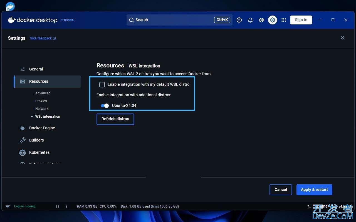Click the search magnifier icon
The height and width of the screenshot is (222, 356).
(132, 20)
